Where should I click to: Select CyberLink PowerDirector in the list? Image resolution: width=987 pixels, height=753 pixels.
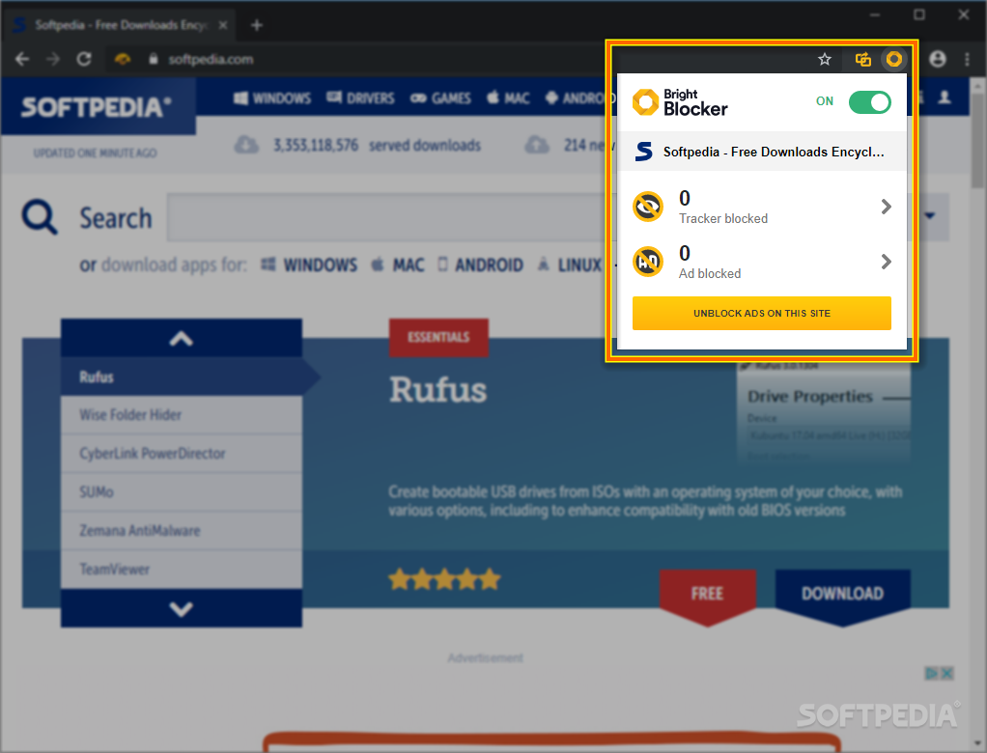click(182, 454)
